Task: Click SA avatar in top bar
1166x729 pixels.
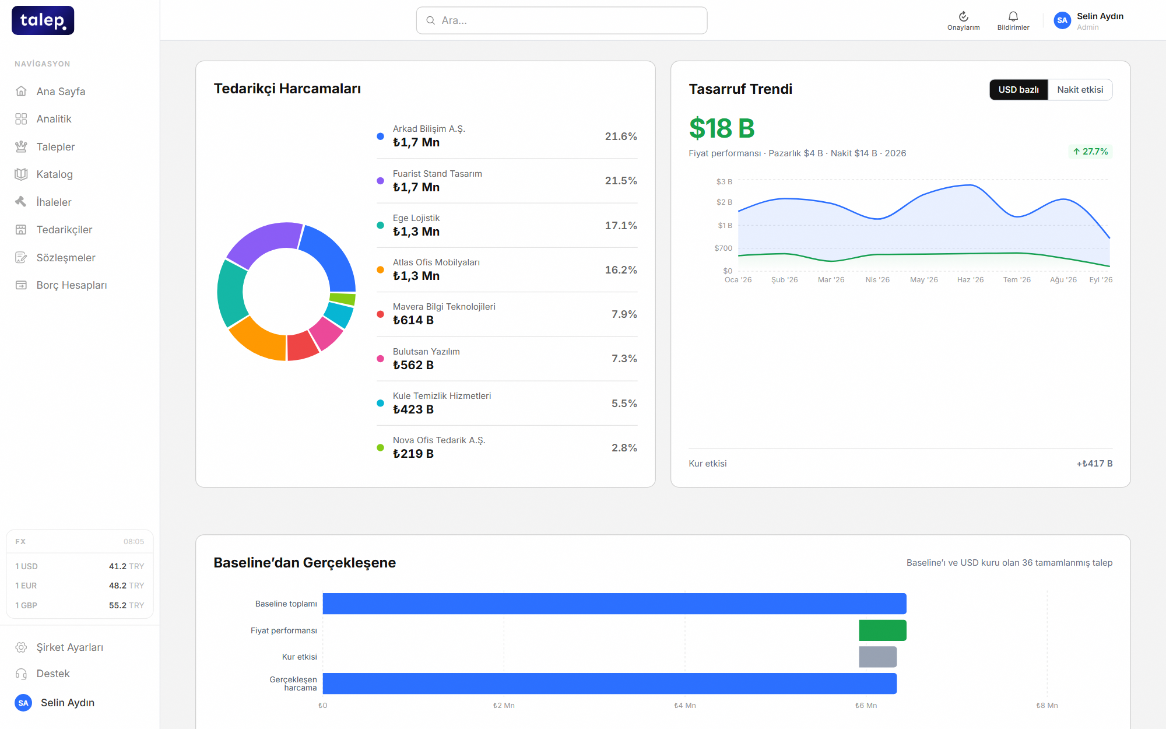Action: 1062,20
